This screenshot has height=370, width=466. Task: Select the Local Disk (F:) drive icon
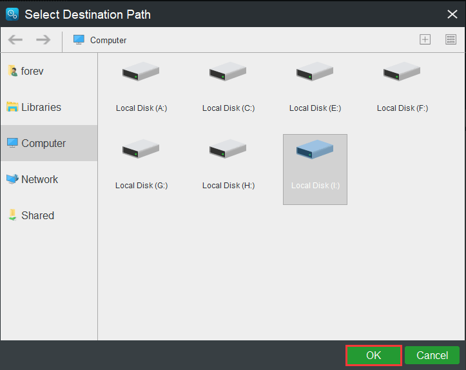[x=402, y=72]
